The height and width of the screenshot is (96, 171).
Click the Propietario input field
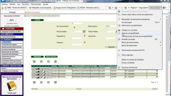tap(77, 38)
